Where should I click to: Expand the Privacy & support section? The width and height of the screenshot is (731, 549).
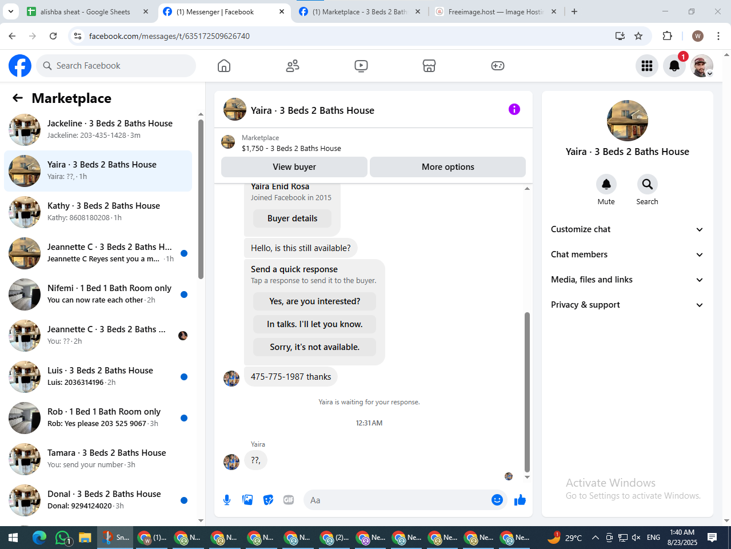(x=627, y=305)
